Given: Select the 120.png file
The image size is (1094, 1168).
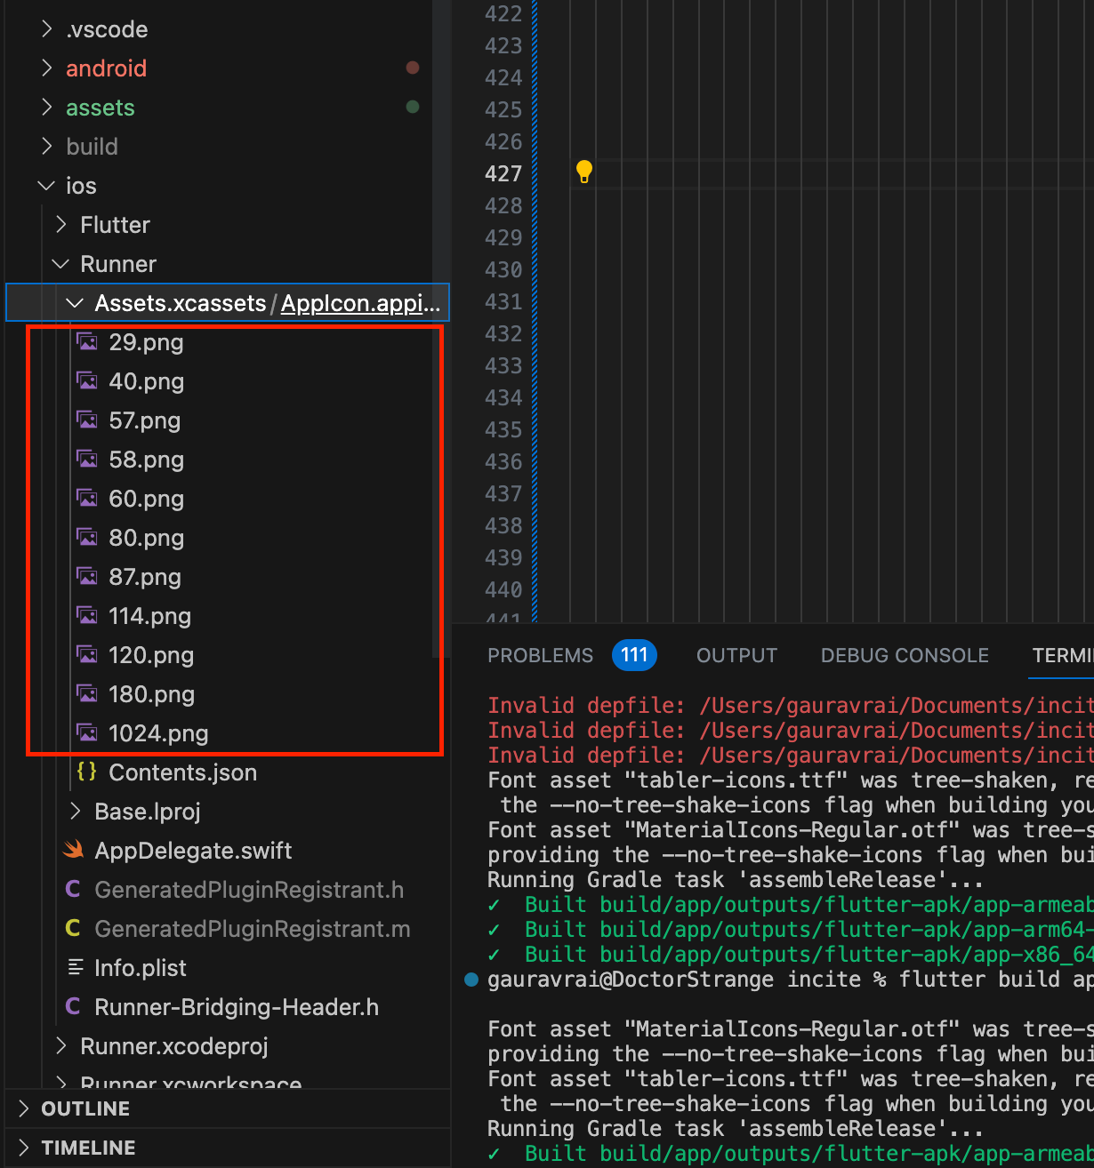Looking at the screenshot, I should point(151,655).
